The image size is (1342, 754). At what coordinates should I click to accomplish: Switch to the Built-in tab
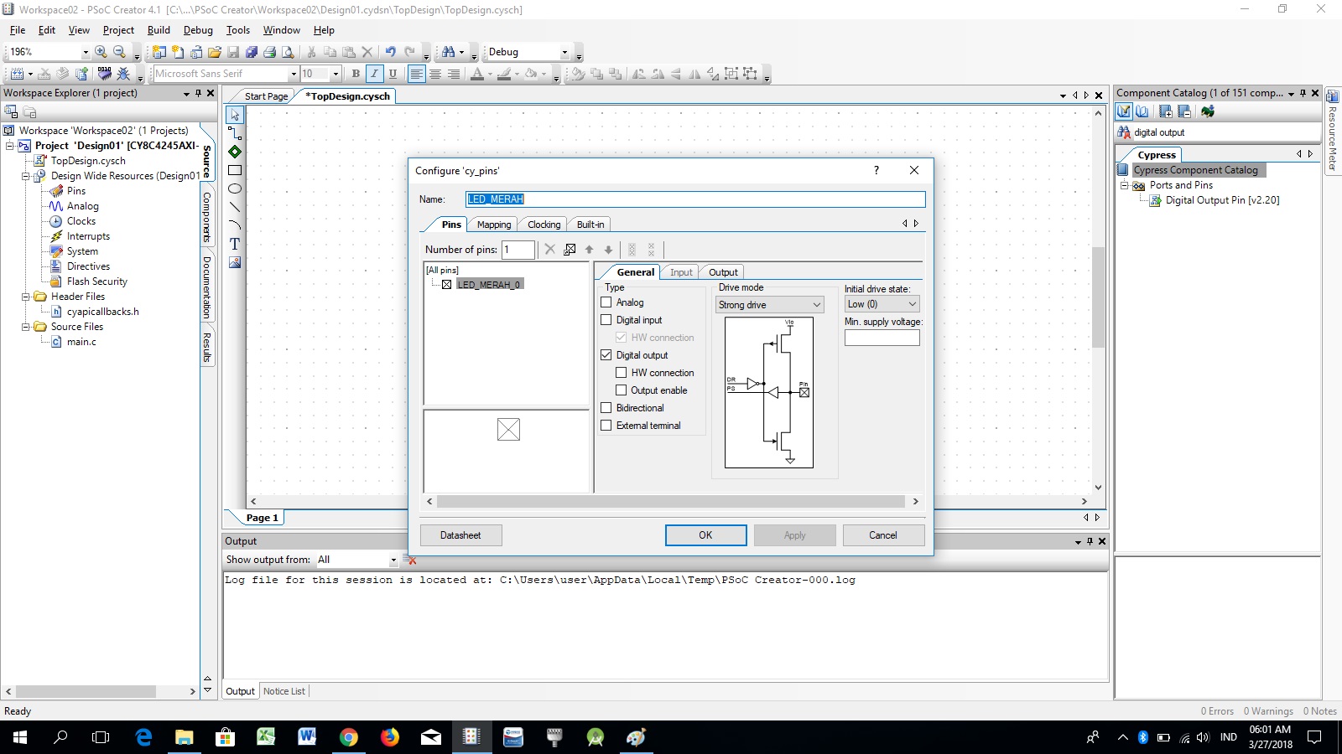click(590, 225)
